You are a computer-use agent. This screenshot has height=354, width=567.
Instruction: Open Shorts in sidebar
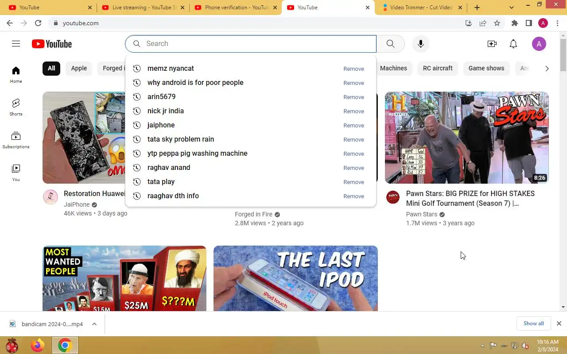click(16, 108)
